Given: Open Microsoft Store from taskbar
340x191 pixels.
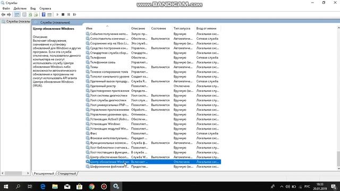Looking at the screenshot, I should tap(79, 186).
